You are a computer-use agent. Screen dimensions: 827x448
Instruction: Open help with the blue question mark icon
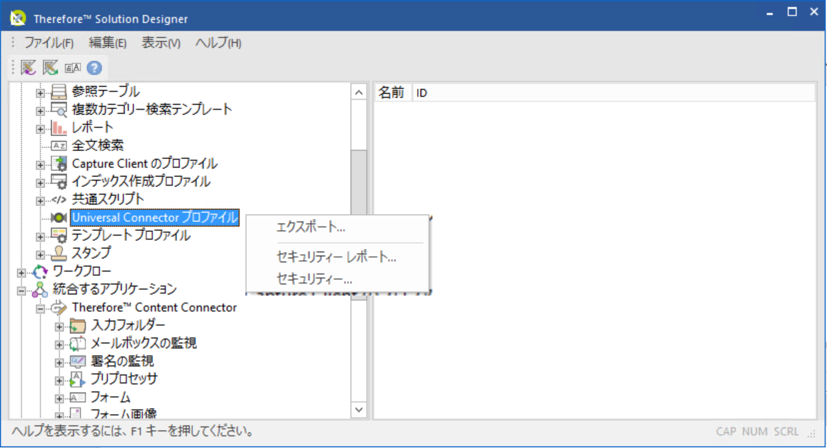(x=94, y=68)
